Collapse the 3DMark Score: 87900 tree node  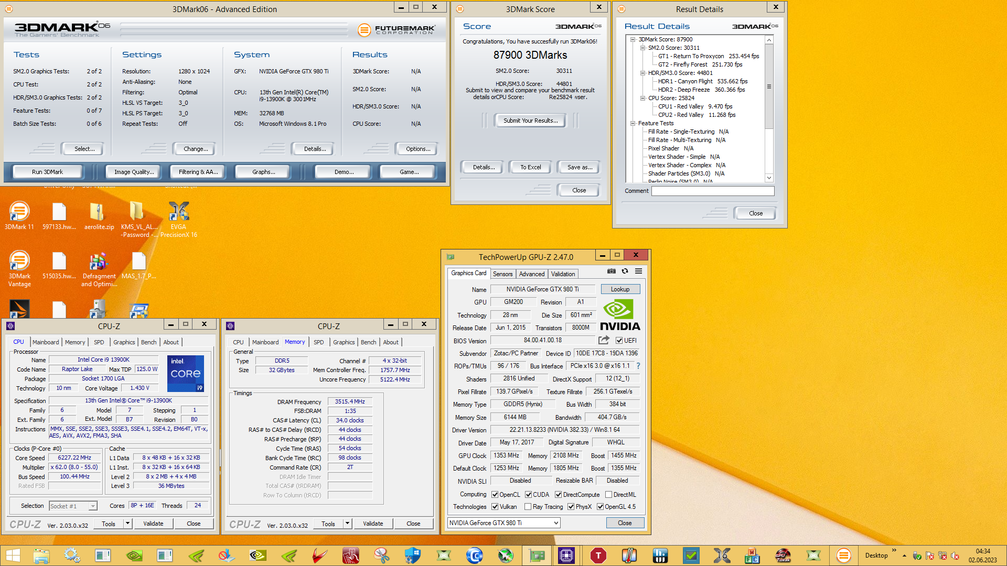(x=633, y=39)
